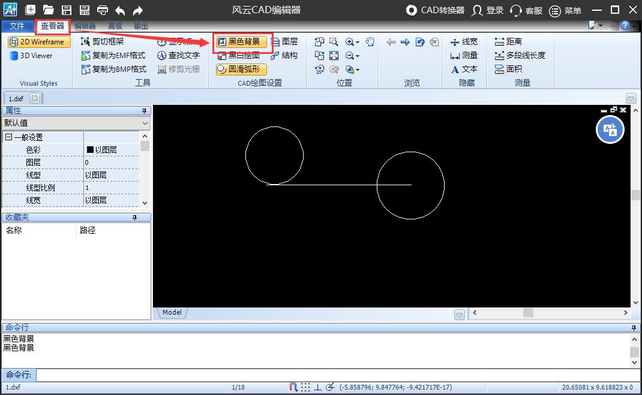642x395 pixels.
Task: Enable the 黑白绘图 drawing mode
Action: coord(238,55)
